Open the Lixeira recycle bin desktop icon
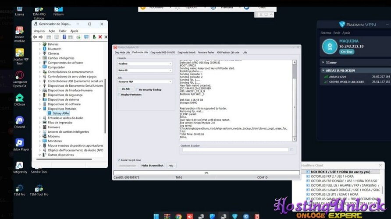Viewport: 391px width, 219px height. [19, 11]
